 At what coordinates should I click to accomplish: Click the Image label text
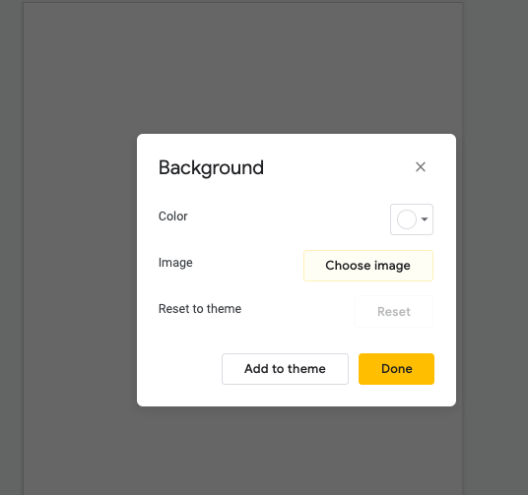click(175, 263)
